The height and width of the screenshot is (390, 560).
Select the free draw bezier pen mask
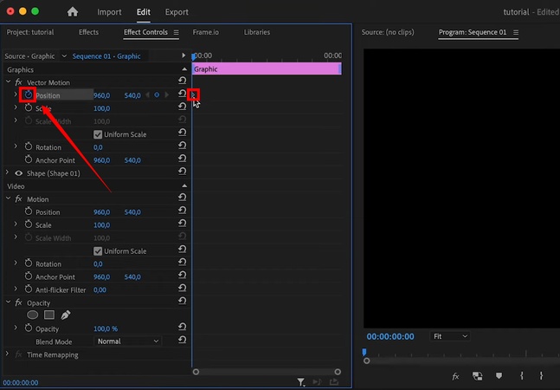(66, 315)
